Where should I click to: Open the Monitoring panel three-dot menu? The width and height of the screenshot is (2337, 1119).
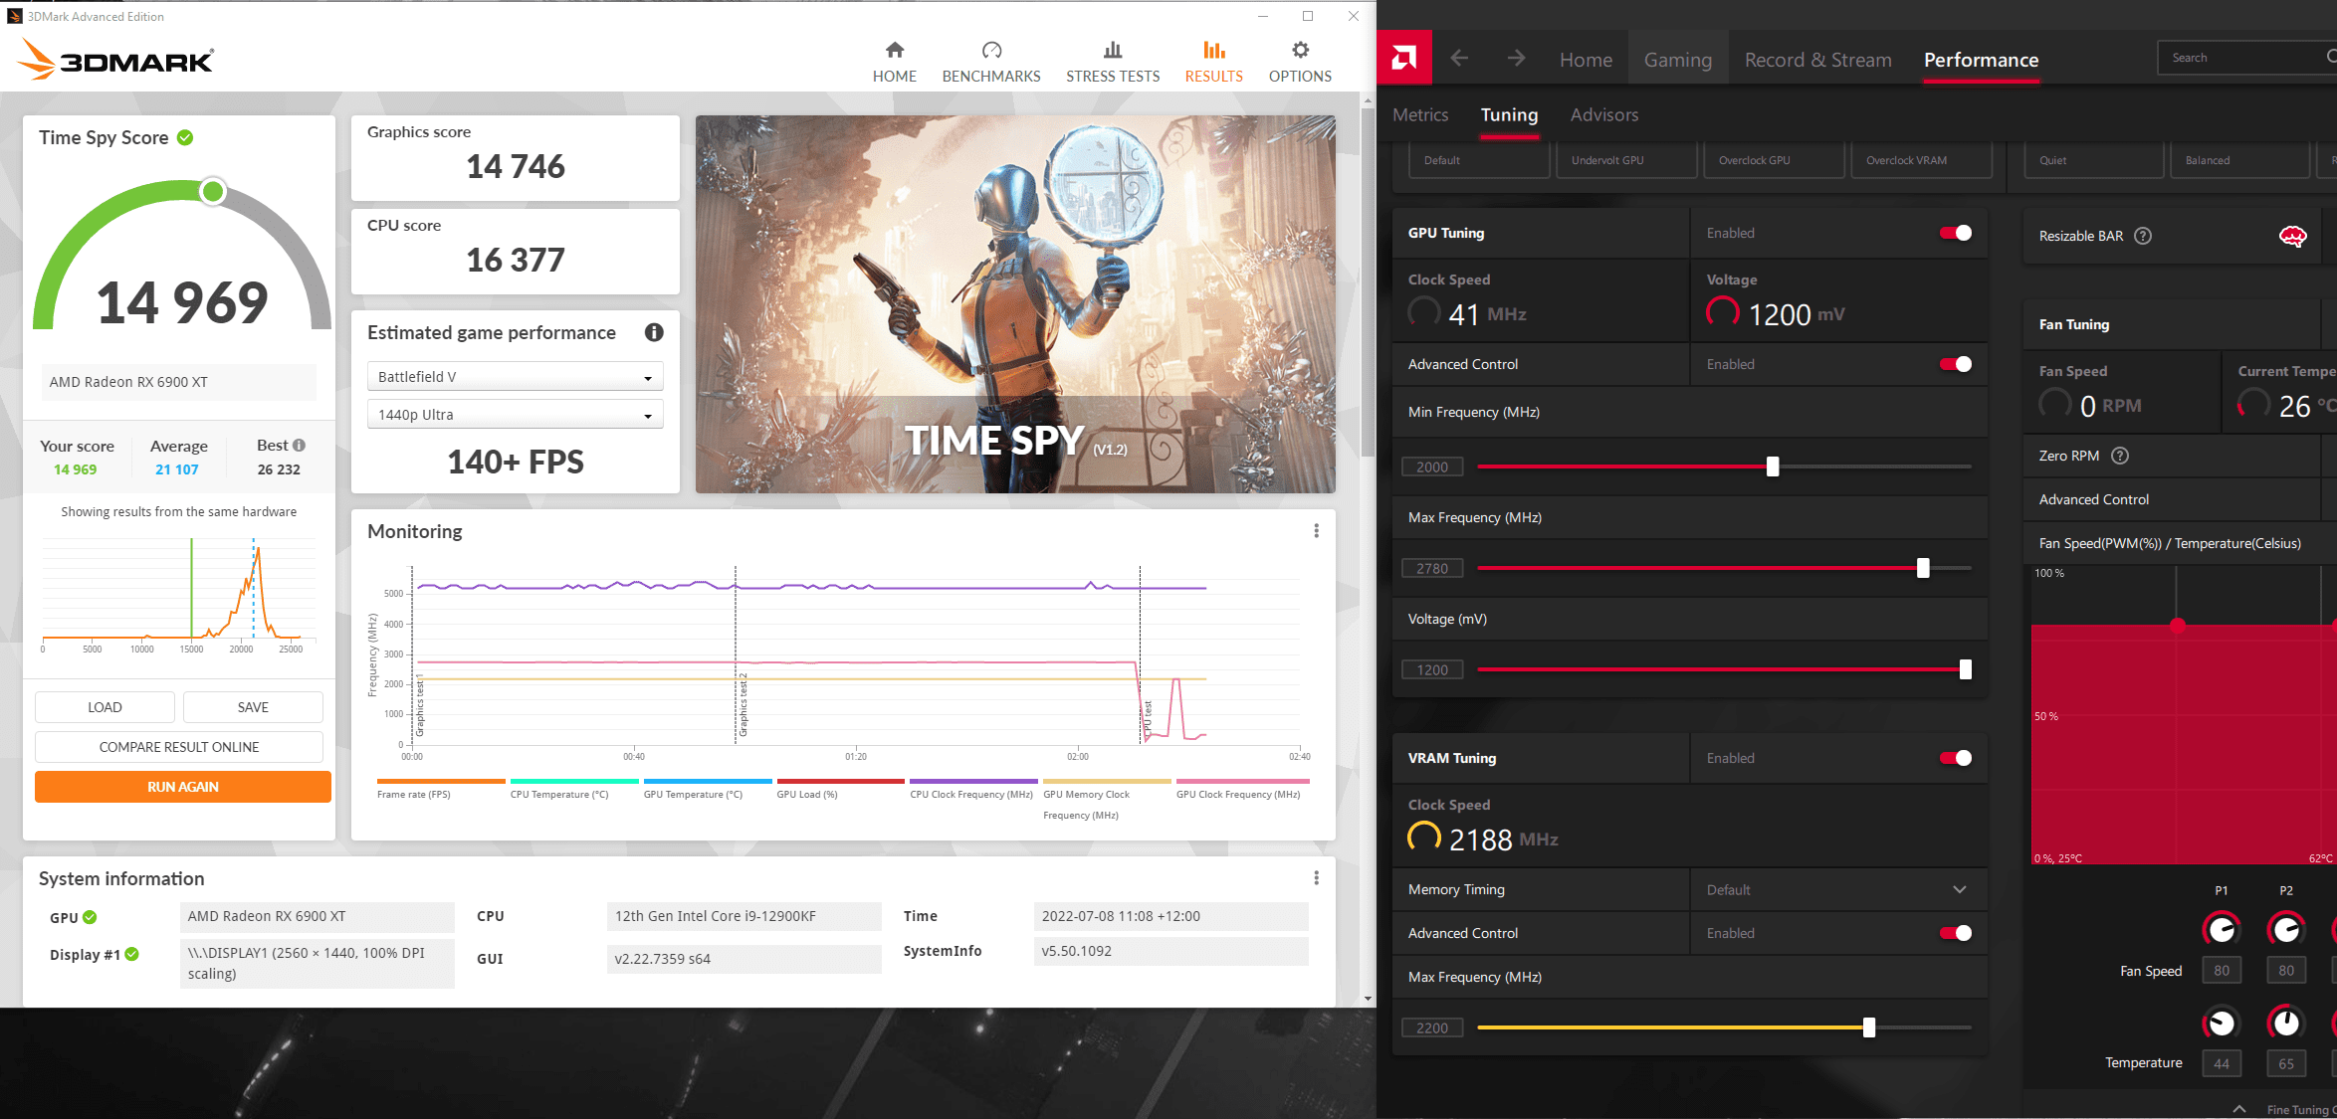pos(1316,531)
